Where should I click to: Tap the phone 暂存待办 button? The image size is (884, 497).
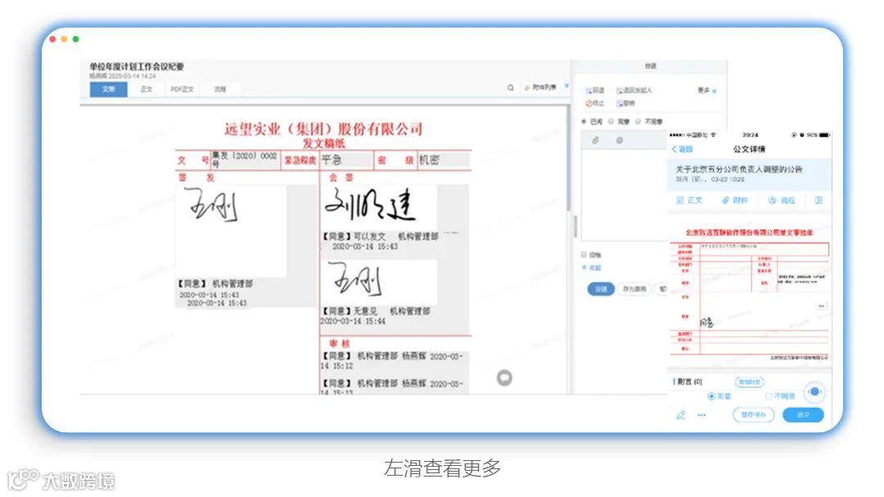pyautogui.click(x=753, y=414)
